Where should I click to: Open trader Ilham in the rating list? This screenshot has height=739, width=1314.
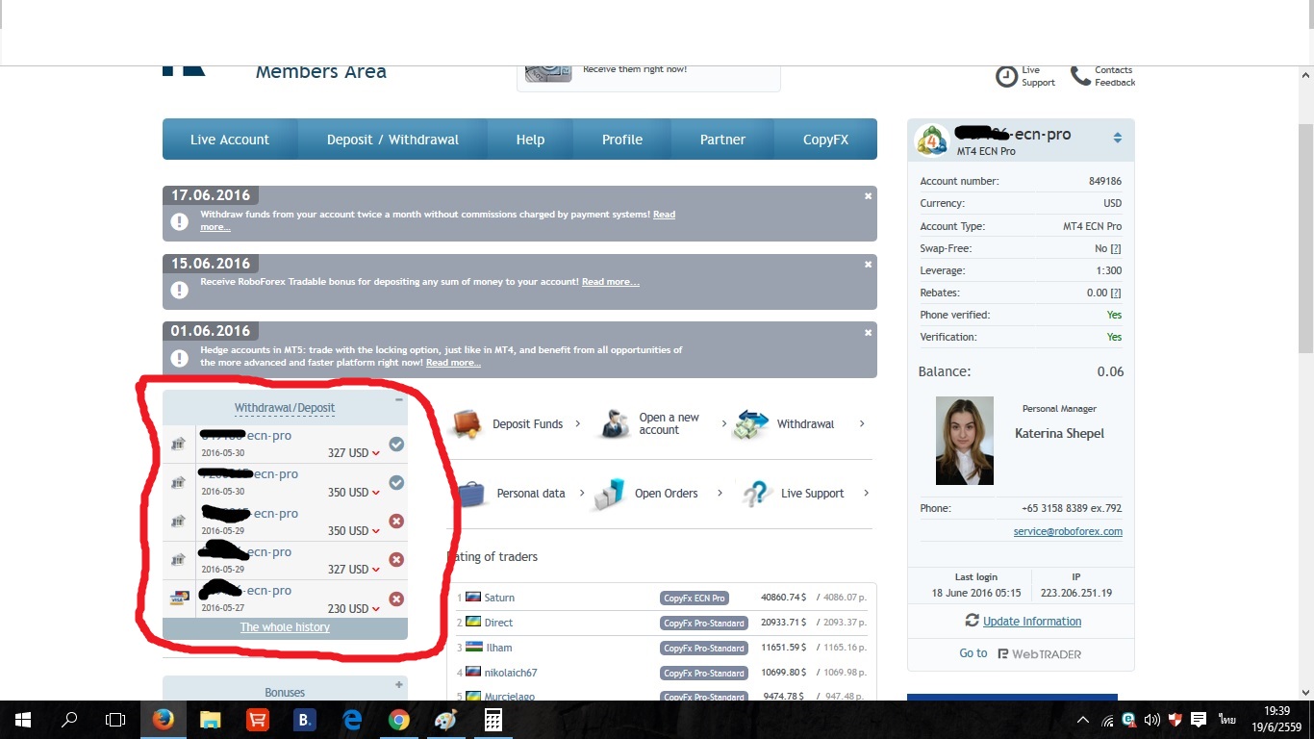(498, 648)
